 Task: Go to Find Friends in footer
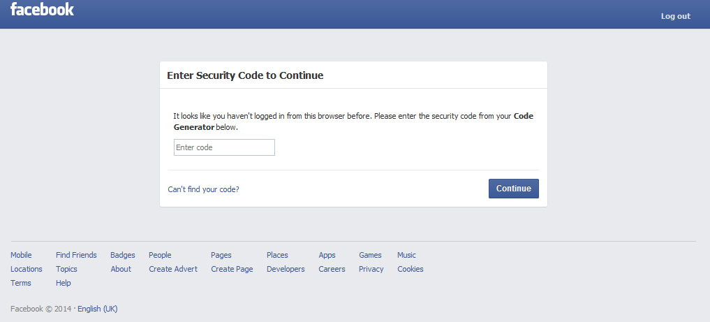click(x=76, y=255)
